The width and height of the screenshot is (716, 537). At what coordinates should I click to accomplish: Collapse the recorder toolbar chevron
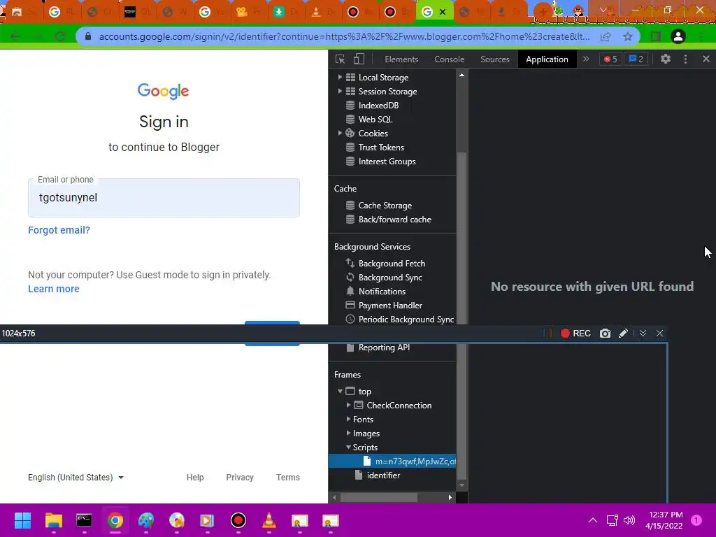coord(643,334)
